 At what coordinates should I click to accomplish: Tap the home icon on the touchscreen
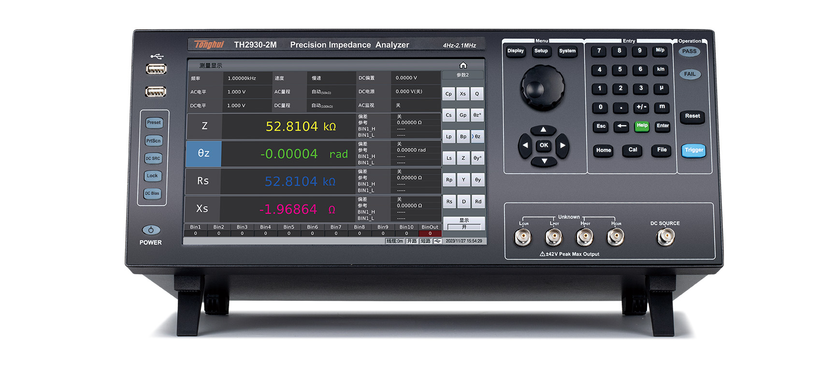pyautogui.click(x=463, y=65)
